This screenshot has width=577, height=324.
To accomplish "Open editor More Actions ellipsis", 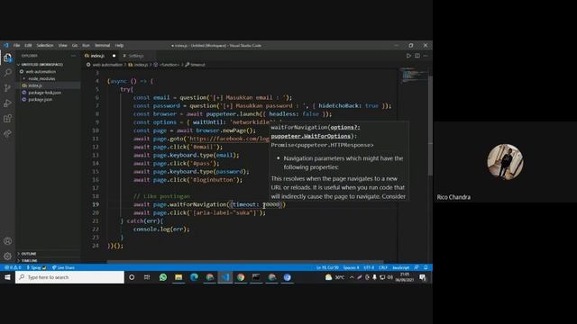I will pos(426,56).
